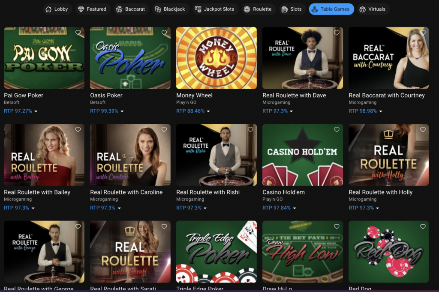Click the Real Roulette with Bailey title
This screenshot has width=439, height=292.
tap(37, 192)
